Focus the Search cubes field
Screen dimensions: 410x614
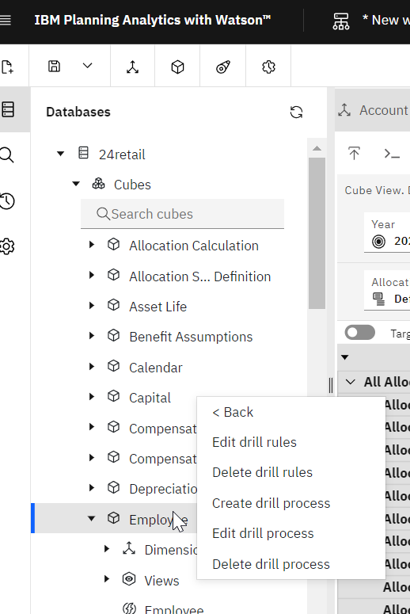(182, 214)
